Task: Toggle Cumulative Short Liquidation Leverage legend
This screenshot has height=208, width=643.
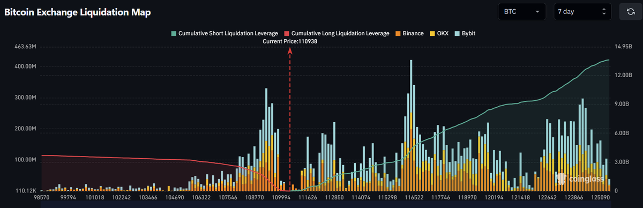Action: point(225,33)
